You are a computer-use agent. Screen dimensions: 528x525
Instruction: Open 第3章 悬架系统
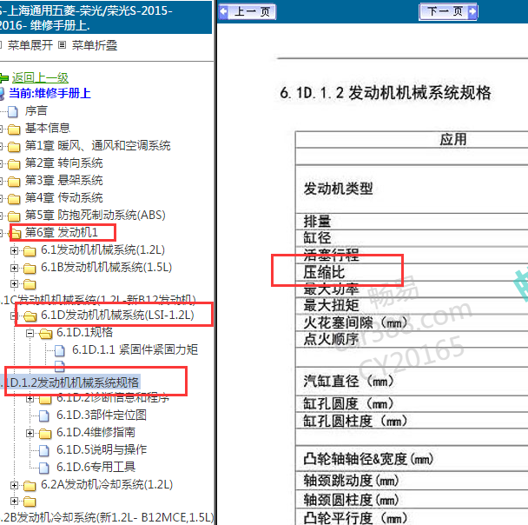pyautogui.click(x=63, y=180)
